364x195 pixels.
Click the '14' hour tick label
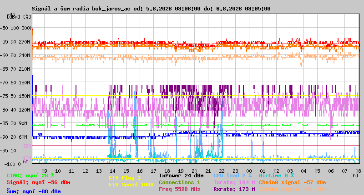point(112,171)
